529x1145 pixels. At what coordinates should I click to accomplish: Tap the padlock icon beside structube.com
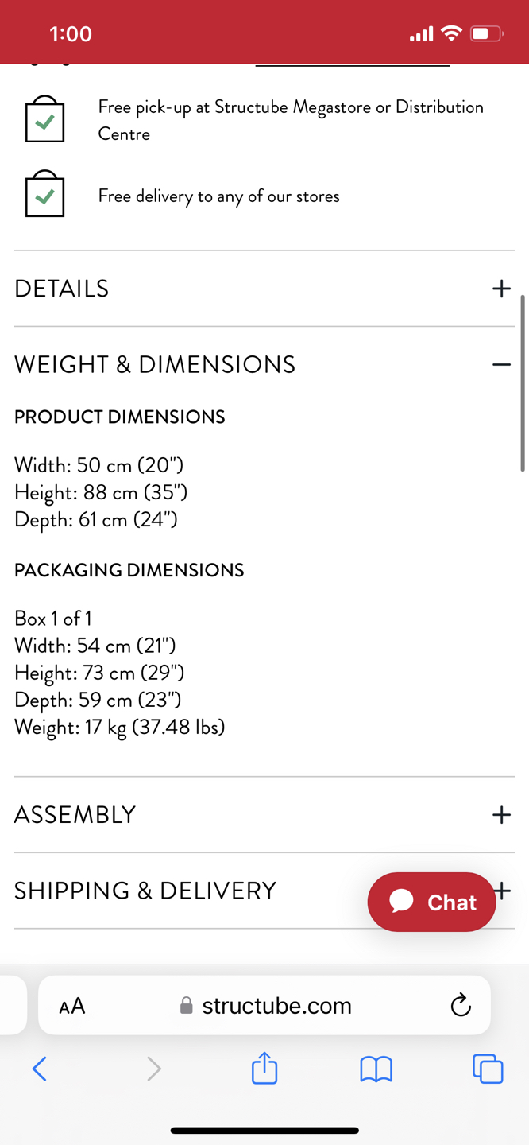pyautogui.click(x=187, y=1006)
